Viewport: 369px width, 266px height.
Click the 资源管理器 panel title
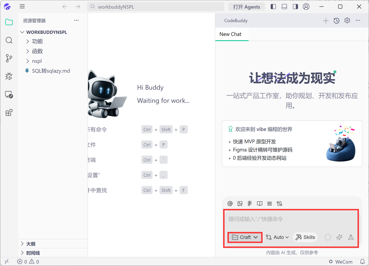[x=34, y=21]
